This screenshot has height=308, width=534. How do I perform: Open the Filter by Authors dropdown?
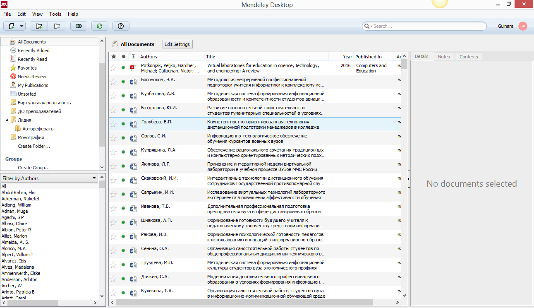tap(49, 178)
